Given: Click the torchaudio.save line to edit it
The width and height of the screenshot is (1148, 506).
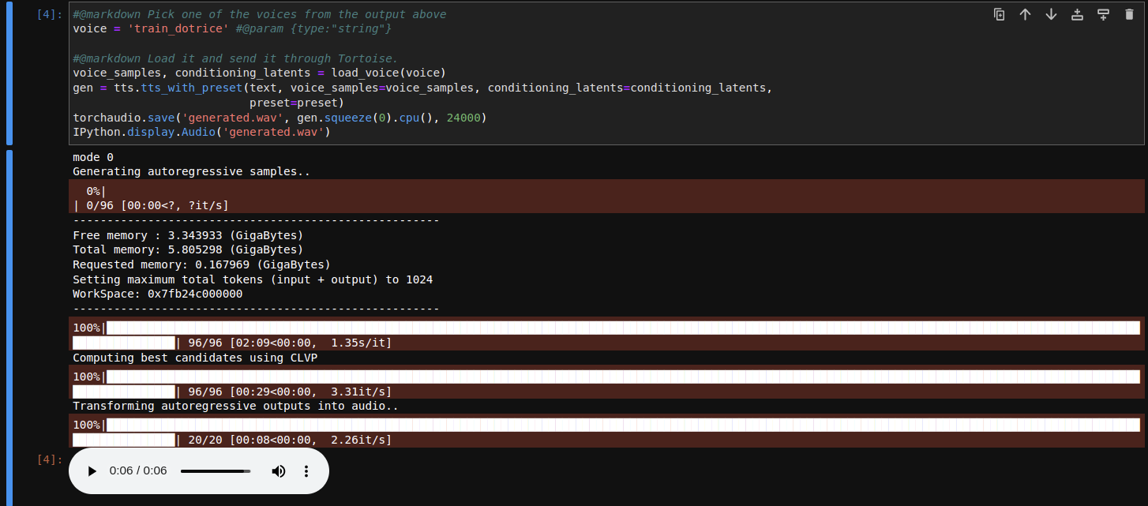Looking at the screenshot, I should pyautogui.click(x=237, y=117).
